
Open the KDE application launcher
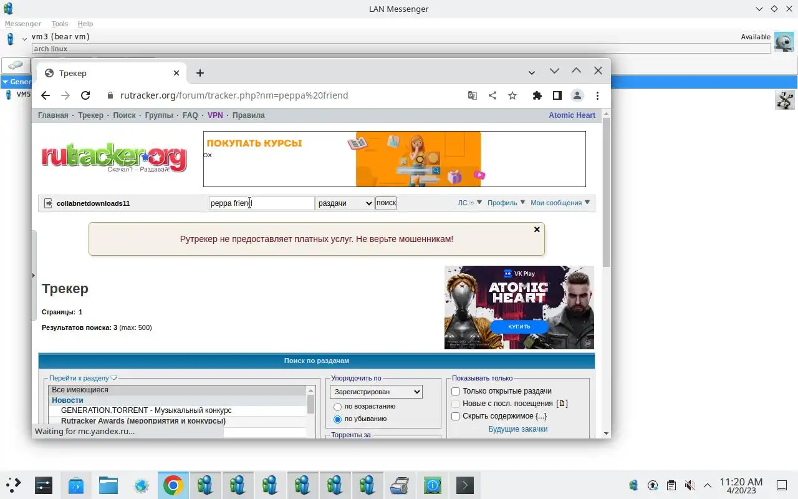[13, 485]
